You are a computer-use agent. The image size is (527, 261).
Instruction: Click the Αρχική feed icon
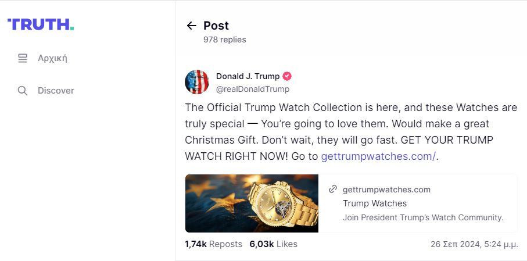[23, 58]
